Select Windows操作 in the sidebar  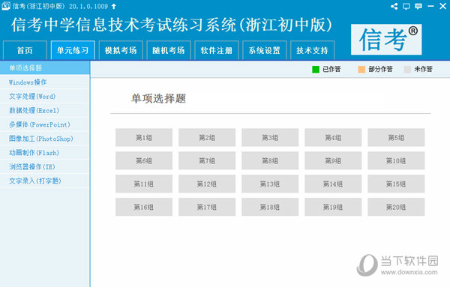tap(45, 82)
